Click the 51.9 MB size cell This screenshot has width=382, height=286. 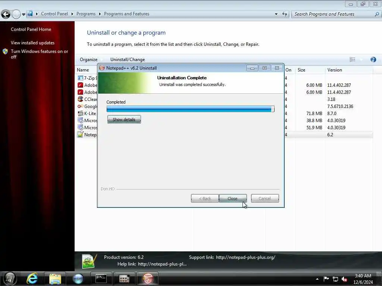(x=314, y=127)
